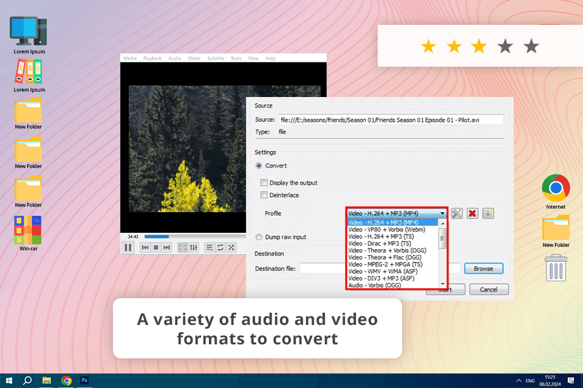Choose Video - H.264 + MP3 (MP4) list entry
The height and width of the screenshot is (388, 583).
tap(392, 222)
